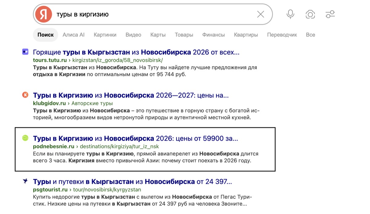Select the Поиск tab
Image resolution: width=370 pixels, height=214 pixels.
46,35
